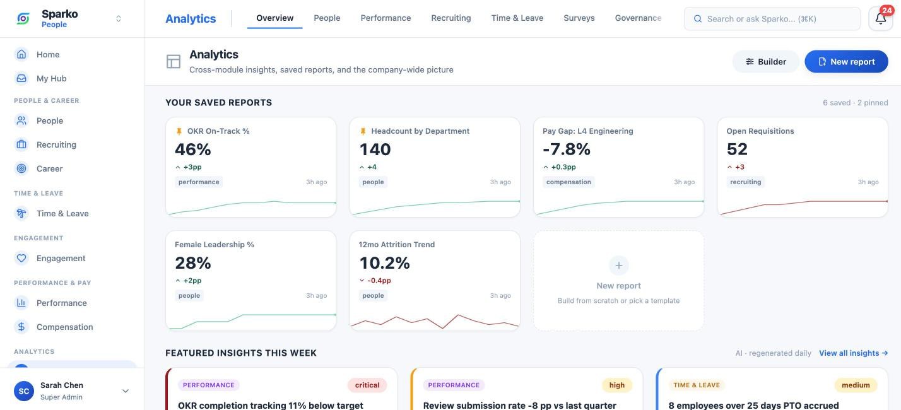Click the performance tag on OKR card
Viewport: 901px width, 410px height.
coord(199,182)
